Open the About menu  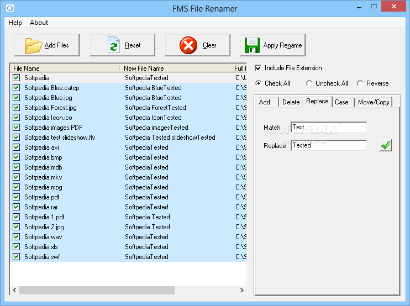[39, 23]
